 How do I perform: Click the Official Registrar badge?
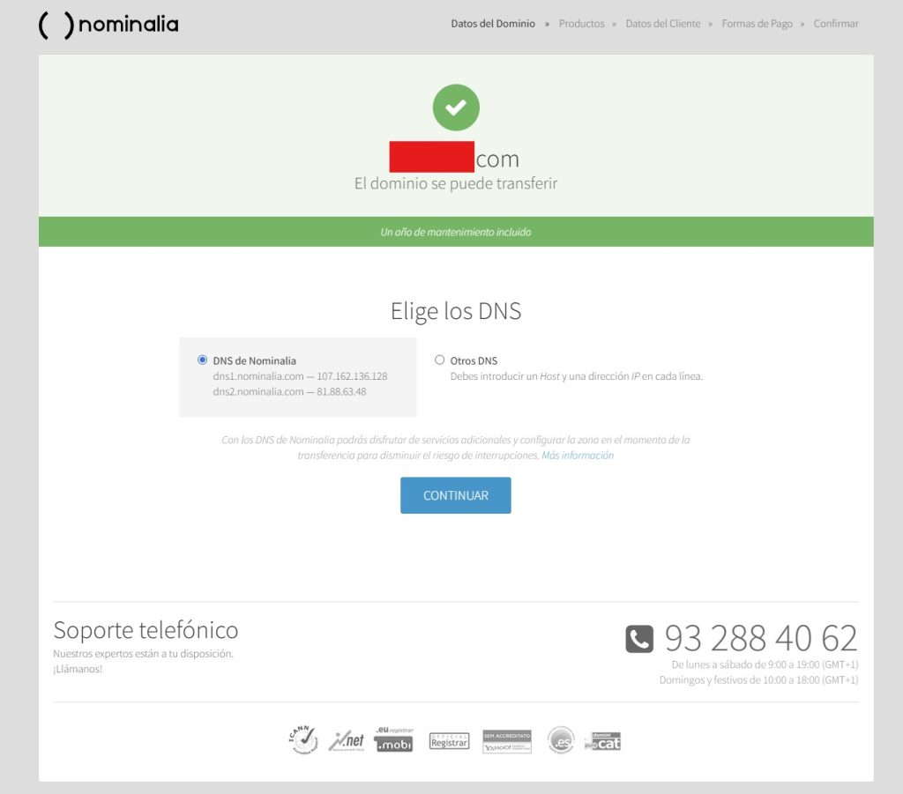point(449,741)
